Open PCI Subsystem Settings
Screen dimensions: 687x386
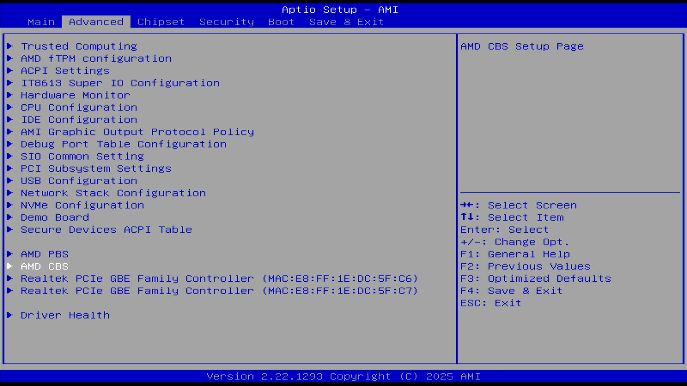[x=96, y=168]
